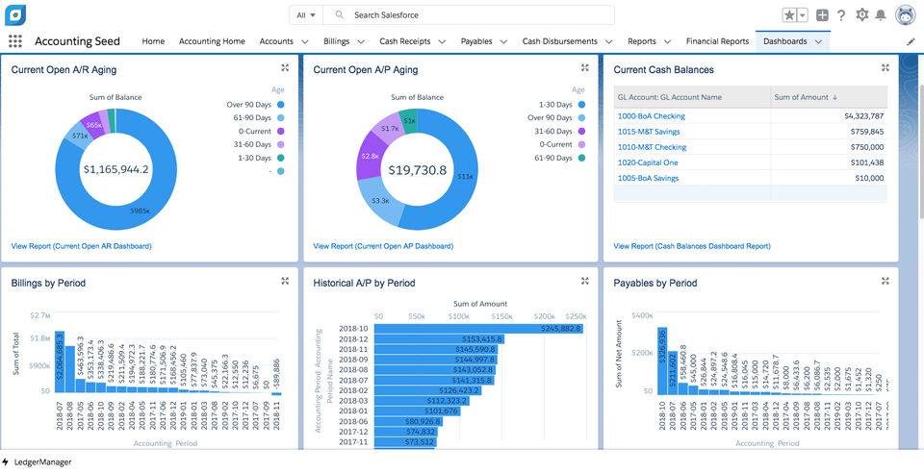Open View Report (Cash Balances Dashboard Report)
The width and height of the screenshot is (924, 473).
[692, 246]
